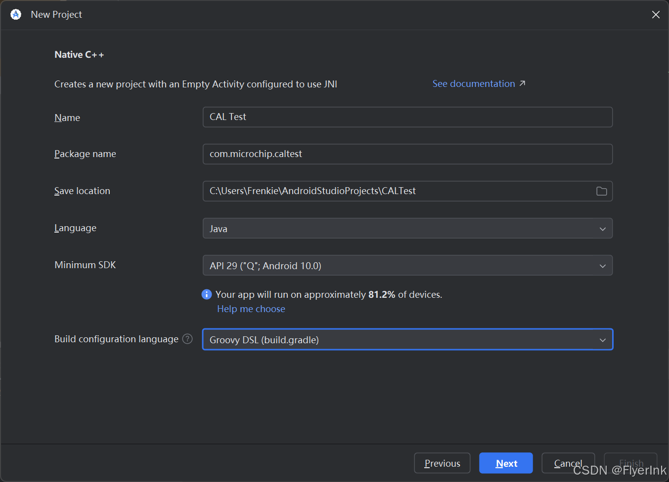Screen dimensions: 669x482
Task: Click the Package name label
Action: pos(85,154)
